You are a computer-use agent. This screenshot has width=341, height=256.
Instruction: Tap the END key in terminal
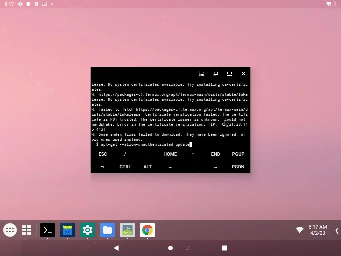coord(215,154)
